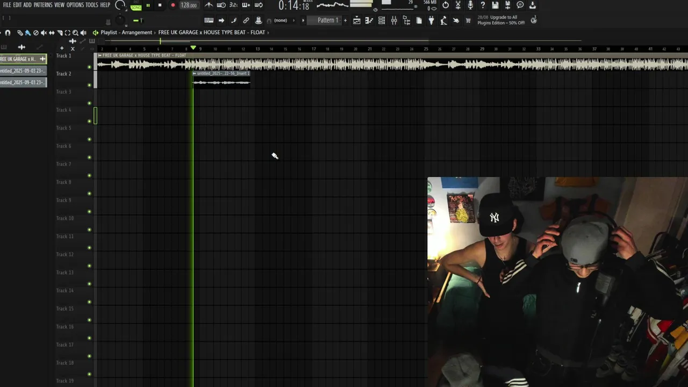This screenshot has height=387, width=688.
Task: Expand Playlist - Arrangement breadcrumb menu
Action: point(126,32)
